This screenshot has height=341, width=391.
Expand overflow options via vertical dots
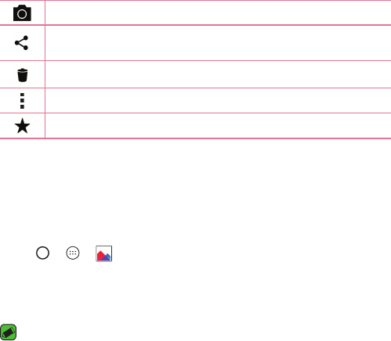tap(22, 101)
